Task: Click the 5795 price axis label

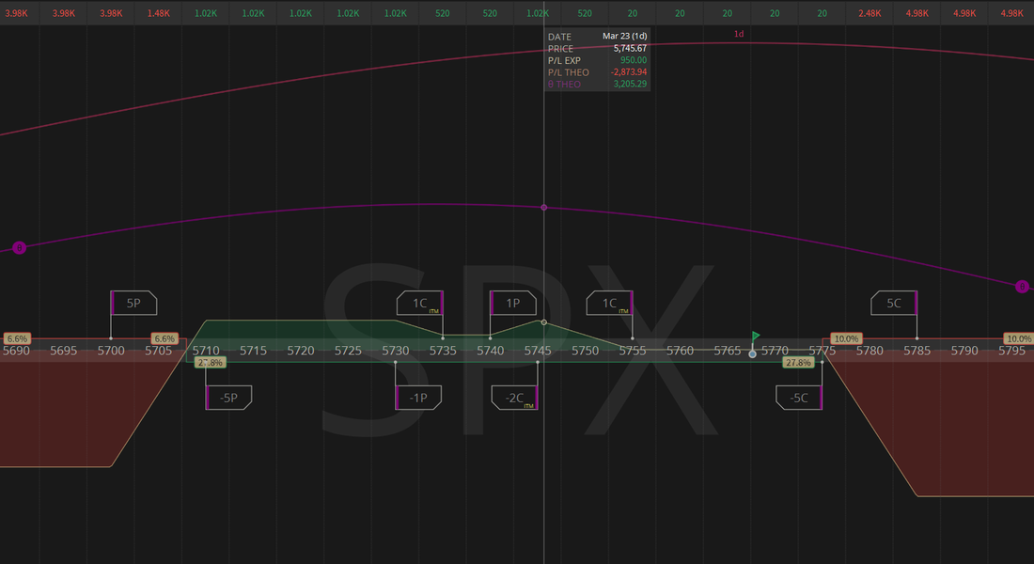Action: [x=1011, y=351]
